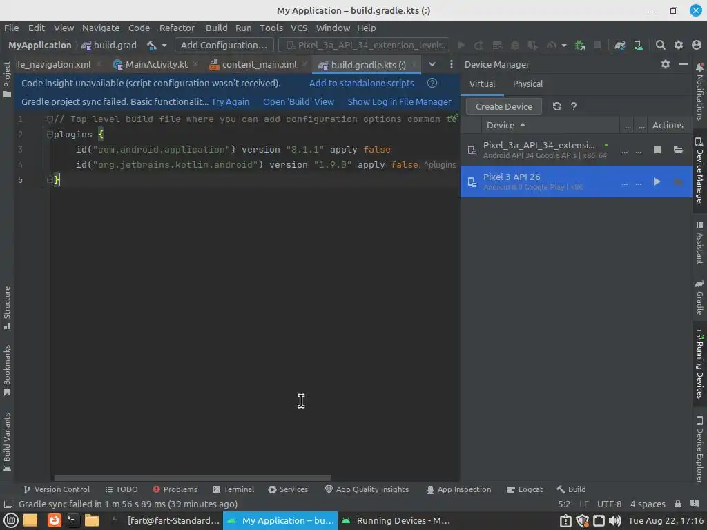The image size is (707, 530).
Task: Open the Terminal tool window
Action: (x=233, y=489)
